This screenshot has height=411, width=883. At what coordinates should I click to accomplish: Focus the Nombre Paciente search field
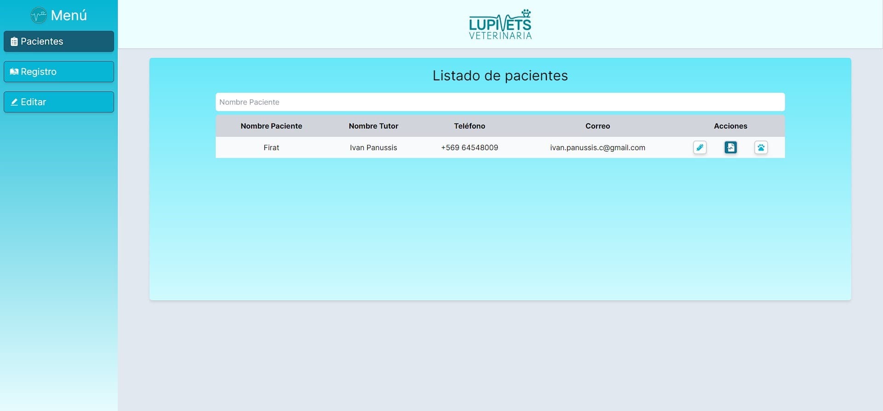point(500,102)
